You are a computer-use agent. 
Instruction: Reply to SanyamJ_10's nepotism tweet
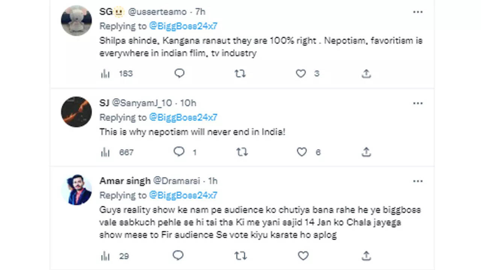(179, 152)
